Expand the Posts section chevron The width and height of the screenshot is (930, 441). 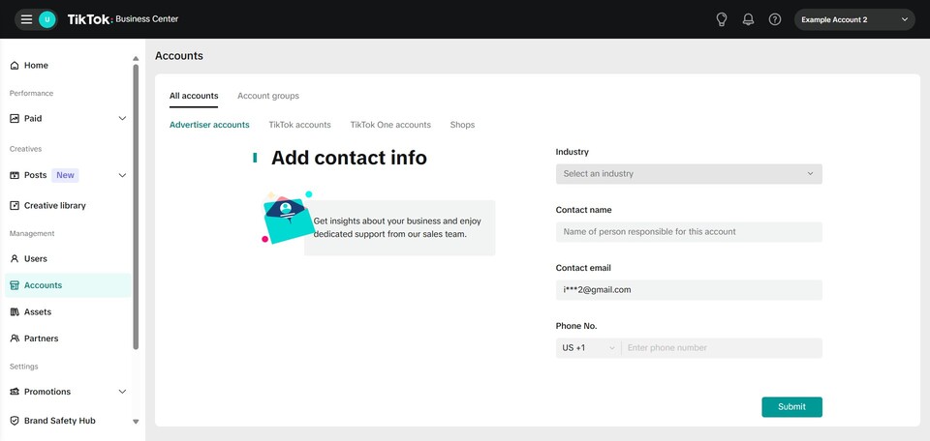click(x=122, y=176)
